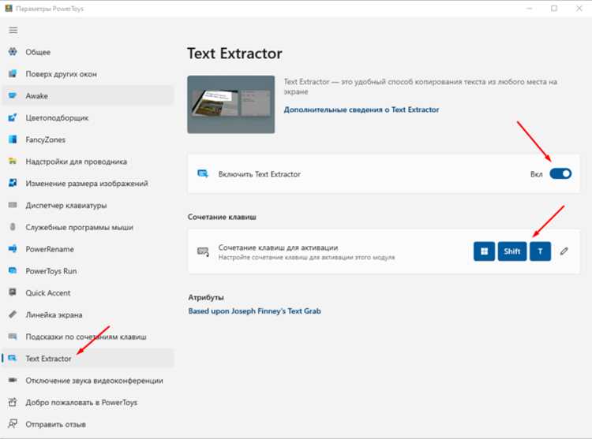
Task: Select Awake in the sidebar
Action: point(88,95)
